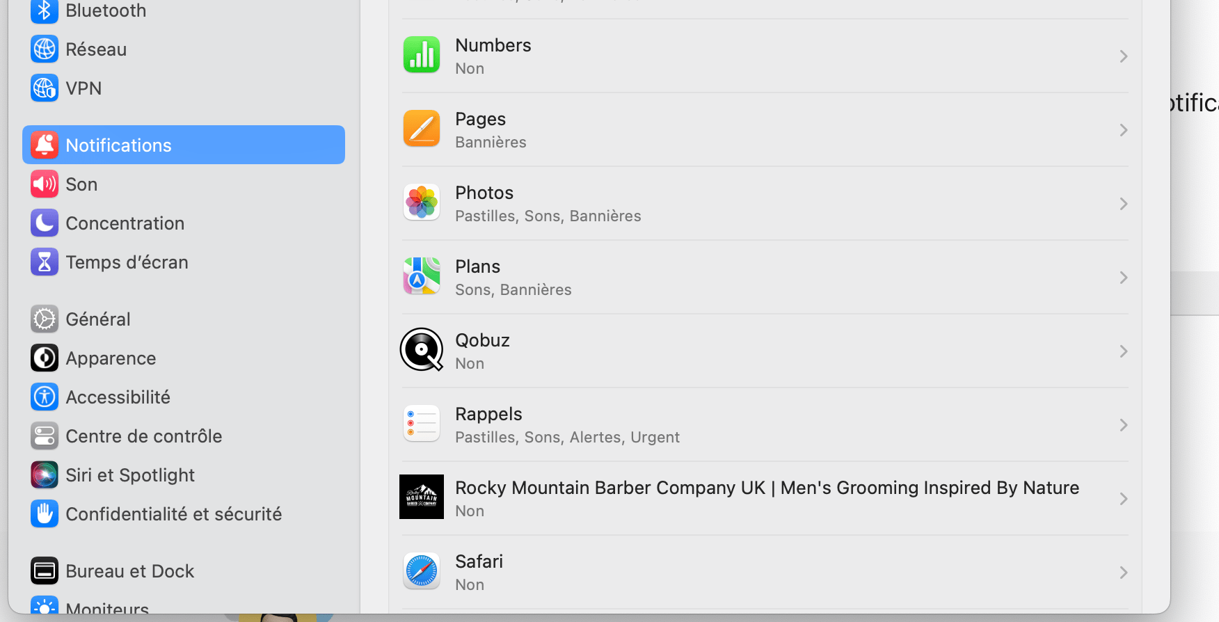The height and width of the screenshot is (622, 1219).
Task: Open Rappels row chevron
Action: tap(1123, 425)
